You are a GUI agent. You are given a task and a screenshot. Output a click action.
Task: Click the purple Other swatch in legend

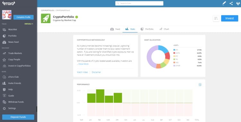[x=174, y=66]
